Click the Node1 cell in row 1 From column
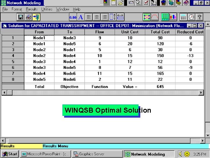Image resolution: width=210 pixels, height=158 pixels. [x=39, y=38]
